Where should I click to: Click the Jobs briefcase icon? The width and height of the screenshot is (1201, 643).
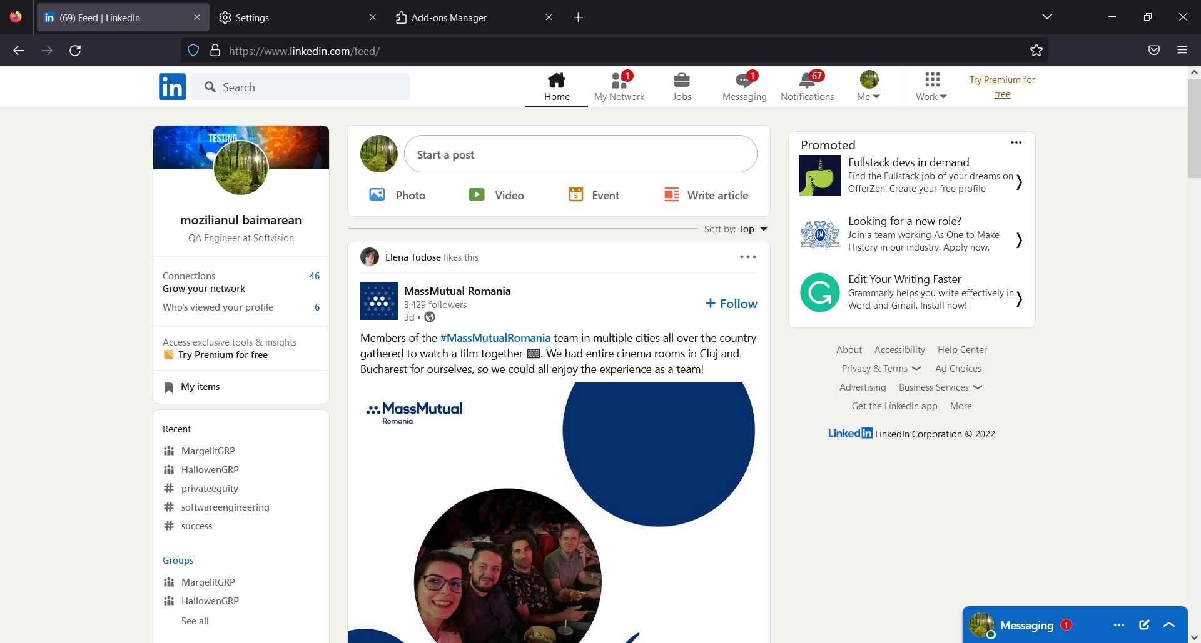pos(682,86)
